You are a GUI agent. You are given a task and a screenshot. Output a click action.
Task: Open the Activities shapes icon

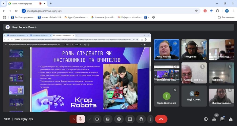(x=231, y=119)
